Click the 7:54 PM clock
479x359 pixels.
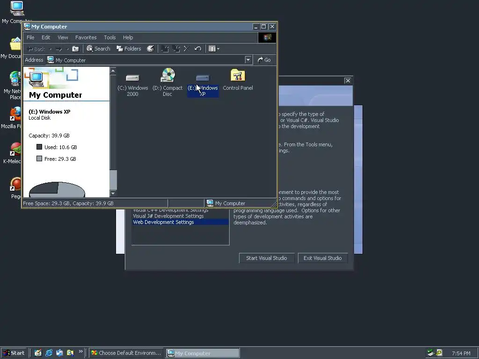coord(461,353)
